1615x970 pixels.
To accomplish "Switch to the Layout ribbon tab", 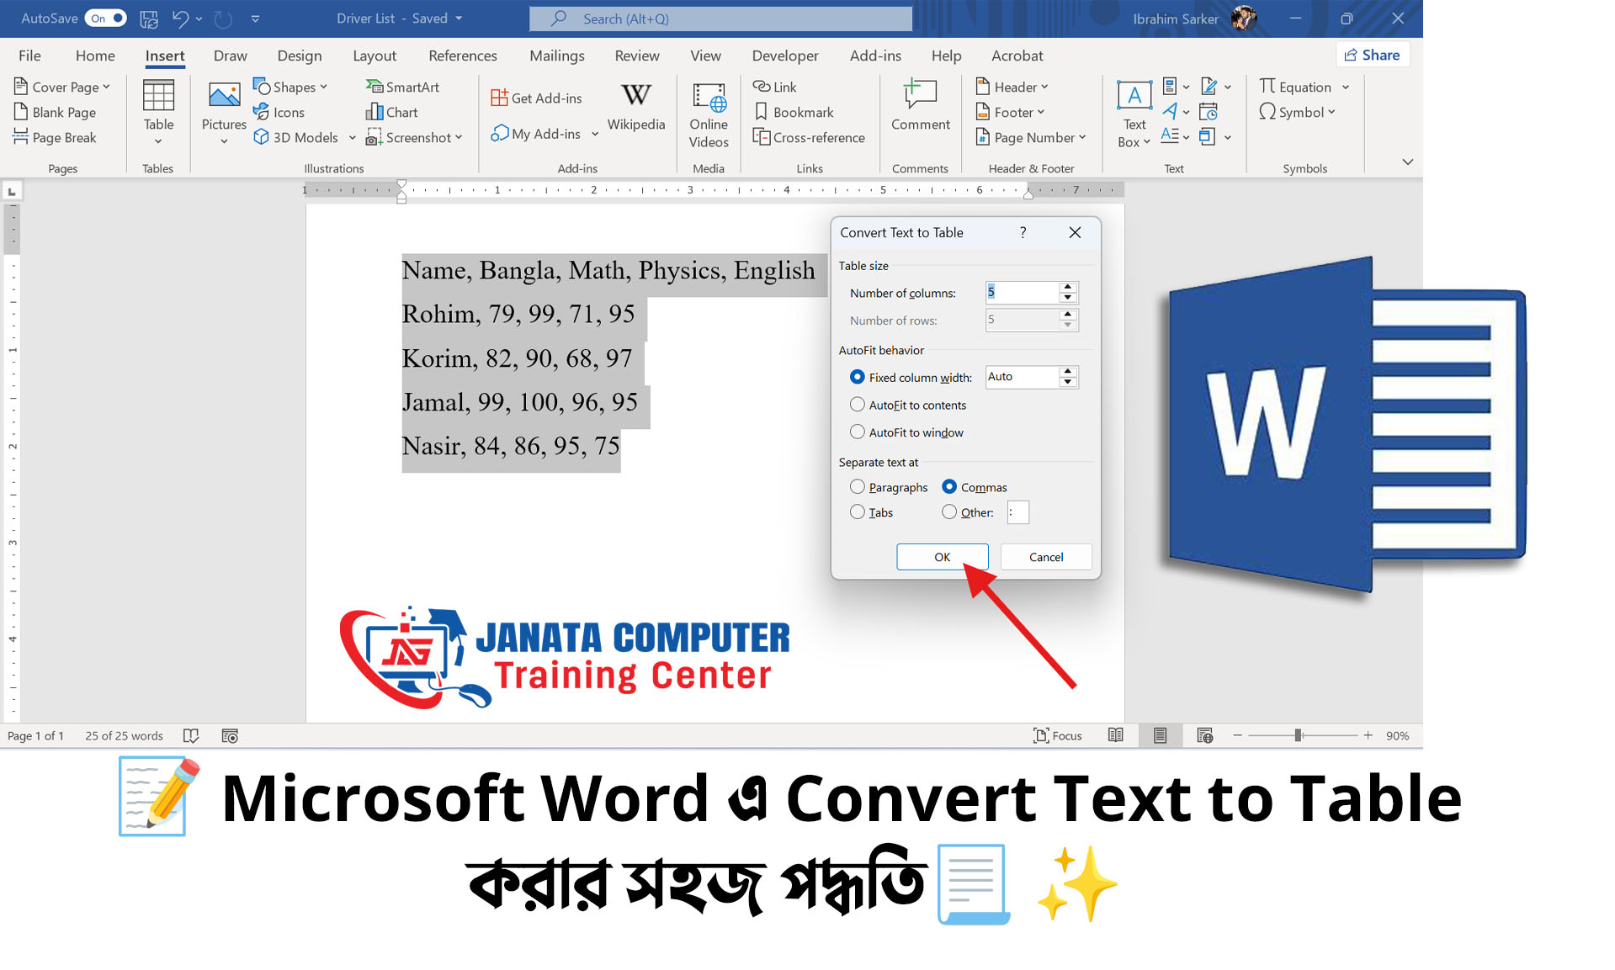I will click(x=374, y=56).
